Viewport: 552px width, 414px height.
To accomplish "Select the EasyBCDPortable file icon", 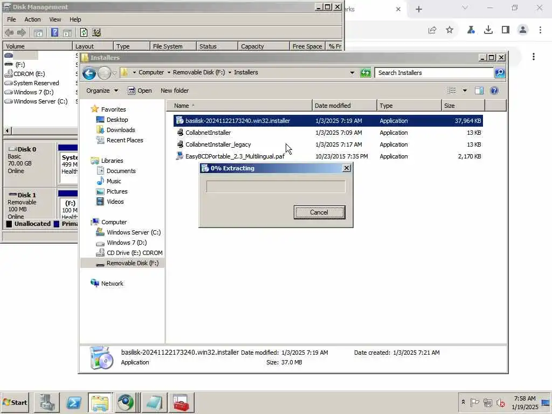I will coord(180,156).
